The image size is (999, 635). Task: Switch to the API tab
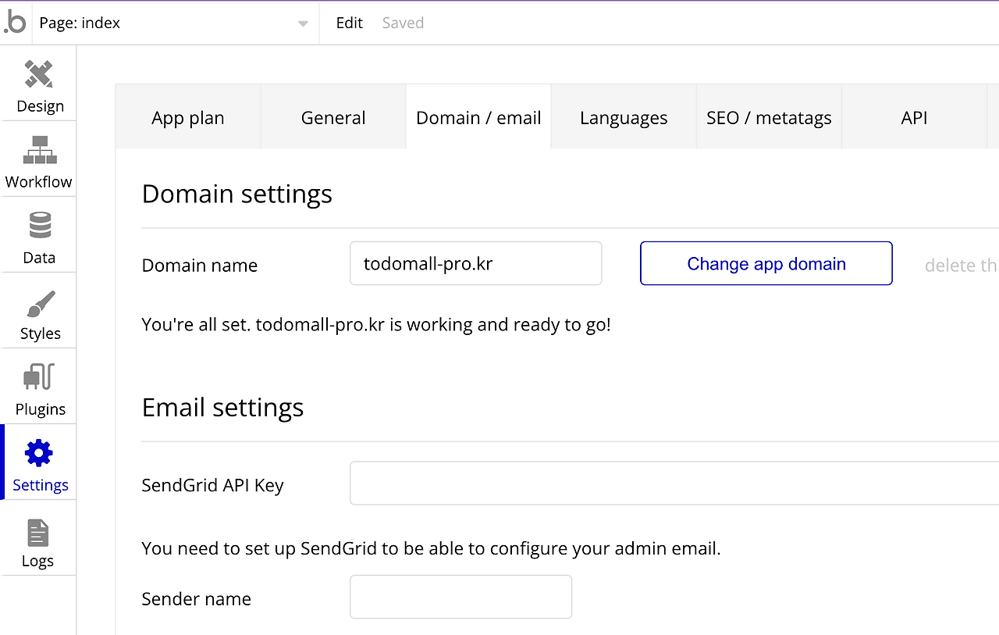(x=914, y=118)
